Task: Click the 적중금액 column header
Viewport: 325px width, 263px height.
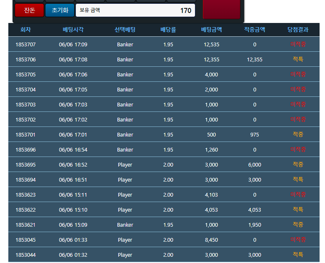Action: click(x=255, y=30)
